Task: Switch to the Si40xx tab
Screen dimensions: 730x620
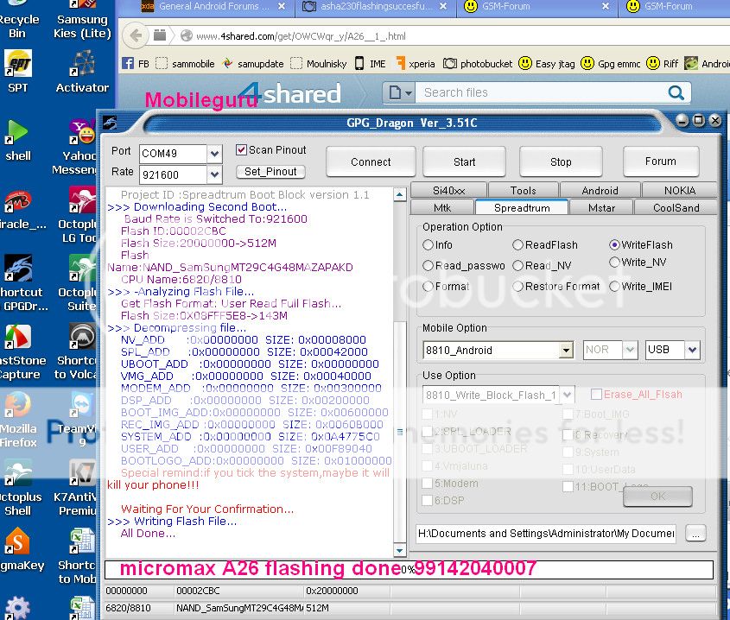Action: (x=448, y=190)
